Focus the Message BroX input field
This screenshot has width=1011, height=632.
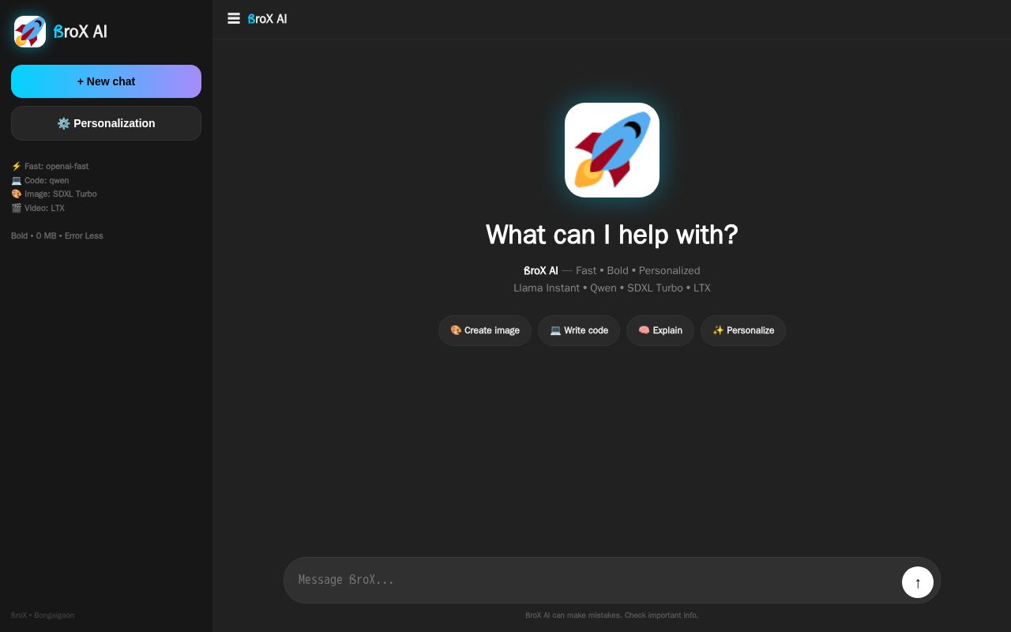[x=592, y=580]
